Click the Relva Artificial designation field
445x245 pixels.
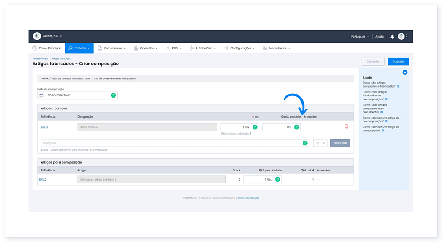(147, 127)
